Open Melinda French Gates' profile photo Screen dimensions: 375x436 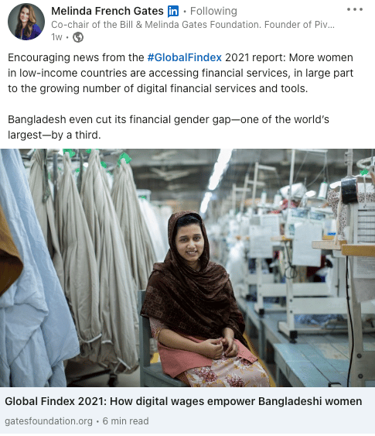point(26,22)
